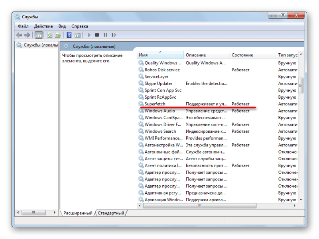
Task: Close the Службы window
Action: (x=296, y=16)
